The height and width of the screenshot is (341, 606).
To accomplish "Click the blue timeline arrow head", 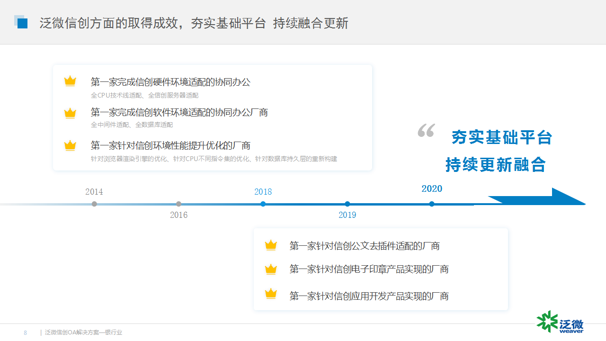I will tap(537, 197).
